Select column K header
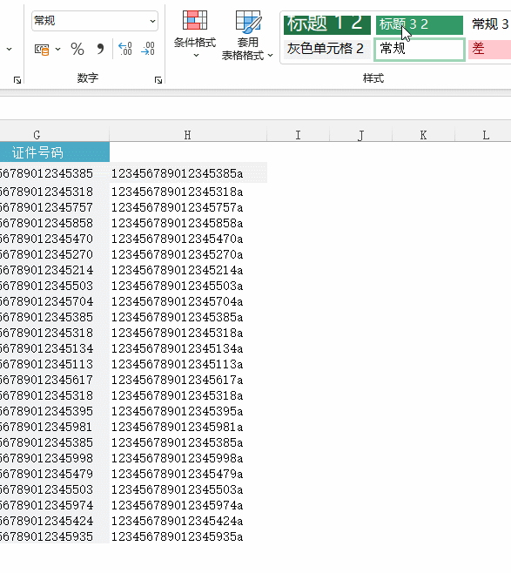The width and height of the screenshot is (511, 573). pyautogui.click(x=423, y=135)
